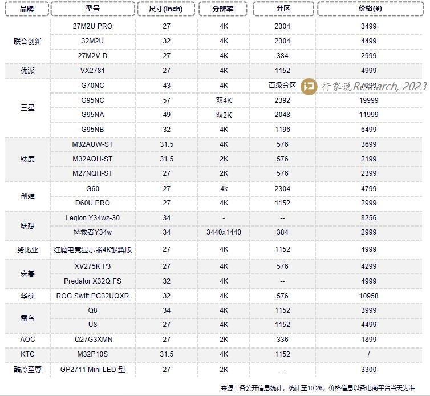The width and height of the screenshot is (430, 396).
Task: Select the 6499 price cell
Action: pos(369,130)
